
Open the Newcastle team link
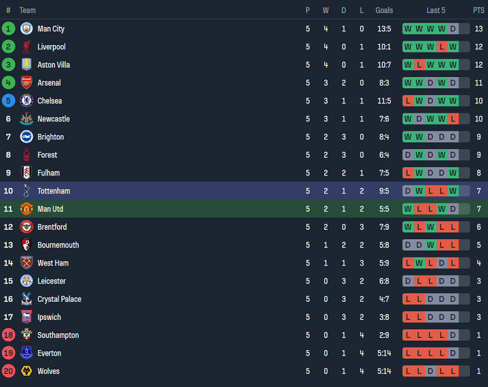(53, 119)
